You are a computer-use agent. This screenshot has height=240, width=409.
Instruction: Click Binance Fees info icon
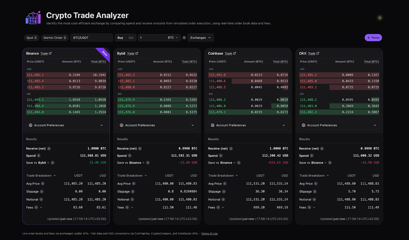point(36,207)
